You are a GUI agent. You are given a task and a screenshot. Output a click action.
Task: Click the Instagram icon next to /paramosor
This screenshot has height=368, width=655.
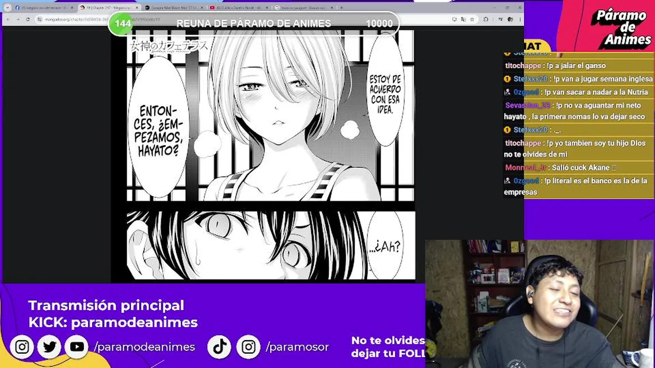[x=248, y=347]
